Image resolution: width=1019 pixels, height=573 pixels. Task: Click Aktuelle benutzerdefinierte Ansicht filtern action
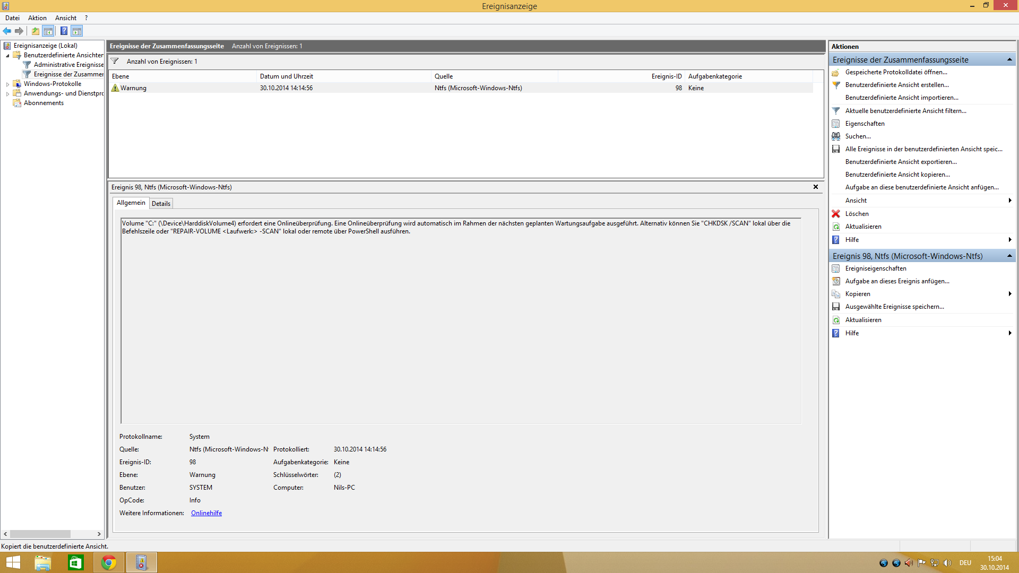905,111
